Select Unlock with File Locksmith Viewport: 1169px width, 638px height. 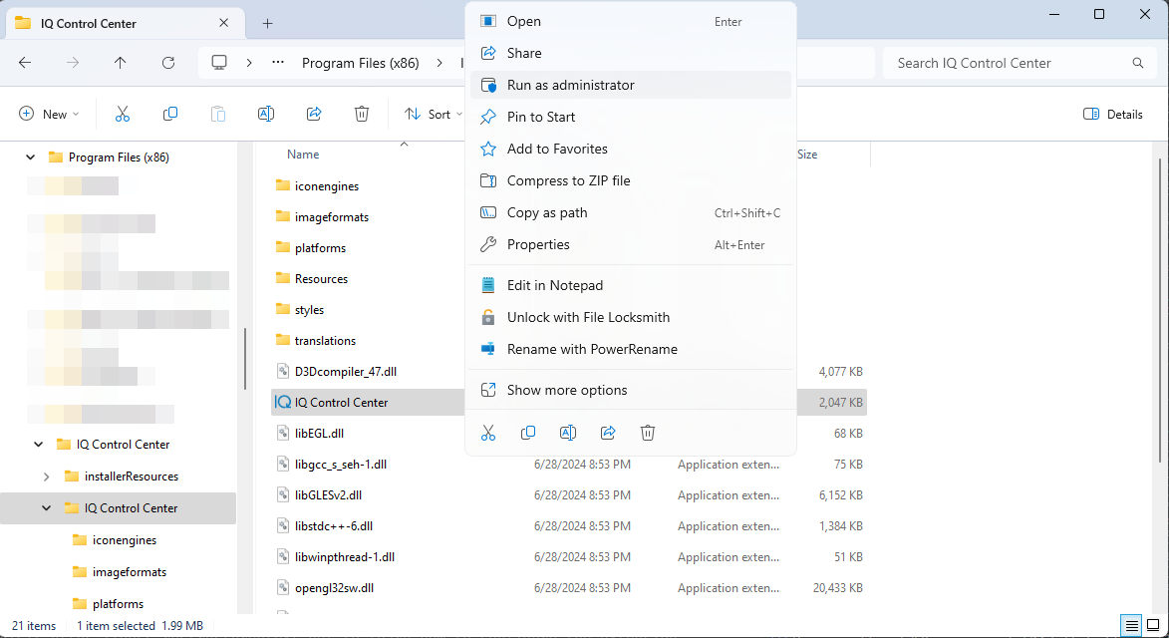pyautogui.click(x=631, y=318)
